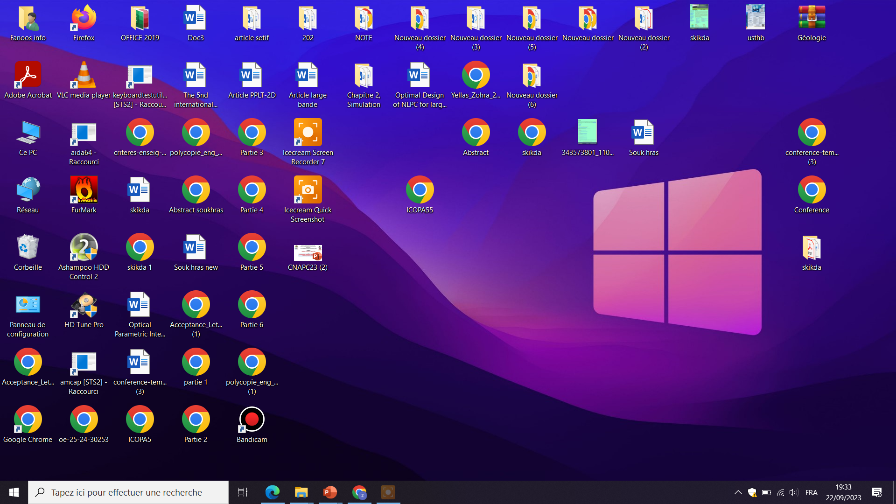Image resolution: width=896 pixels, height=504 pixels.
Task: Select the ICOPA55 Chrome file
Action: point(420,190)
